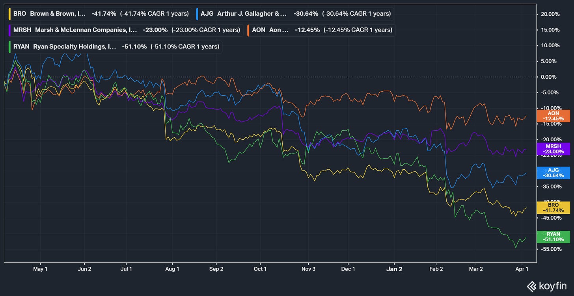Click the bold -12.45% value in AON legend

307,30
